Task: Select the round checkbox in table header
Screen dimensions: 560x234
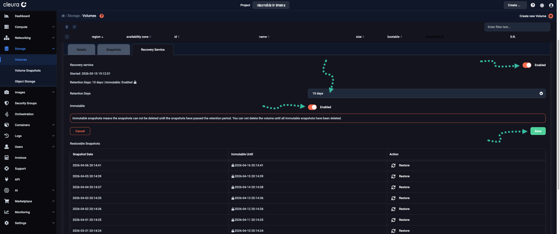Action: (x=67, y=37)
